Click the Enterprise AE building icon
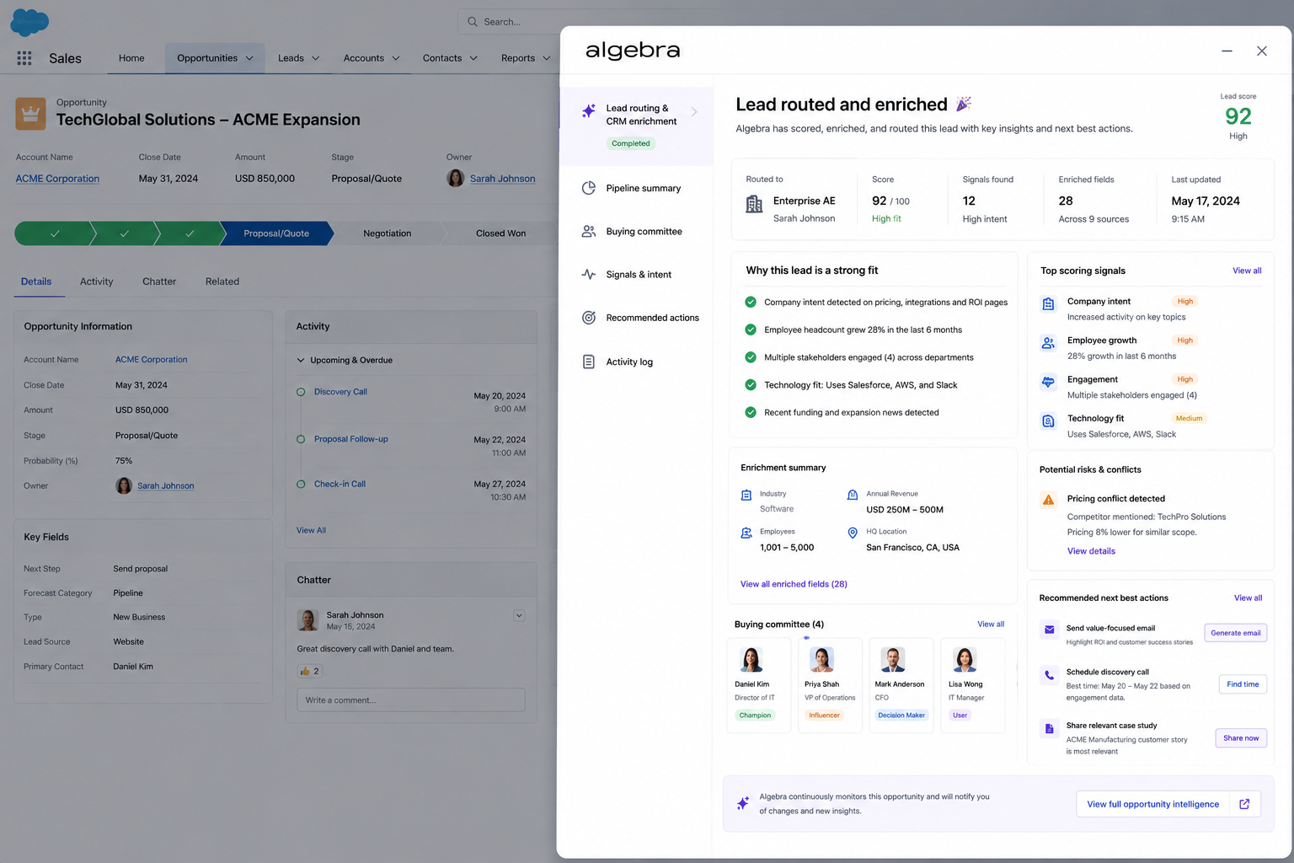Screen dimensions: 1294x863 754,204
